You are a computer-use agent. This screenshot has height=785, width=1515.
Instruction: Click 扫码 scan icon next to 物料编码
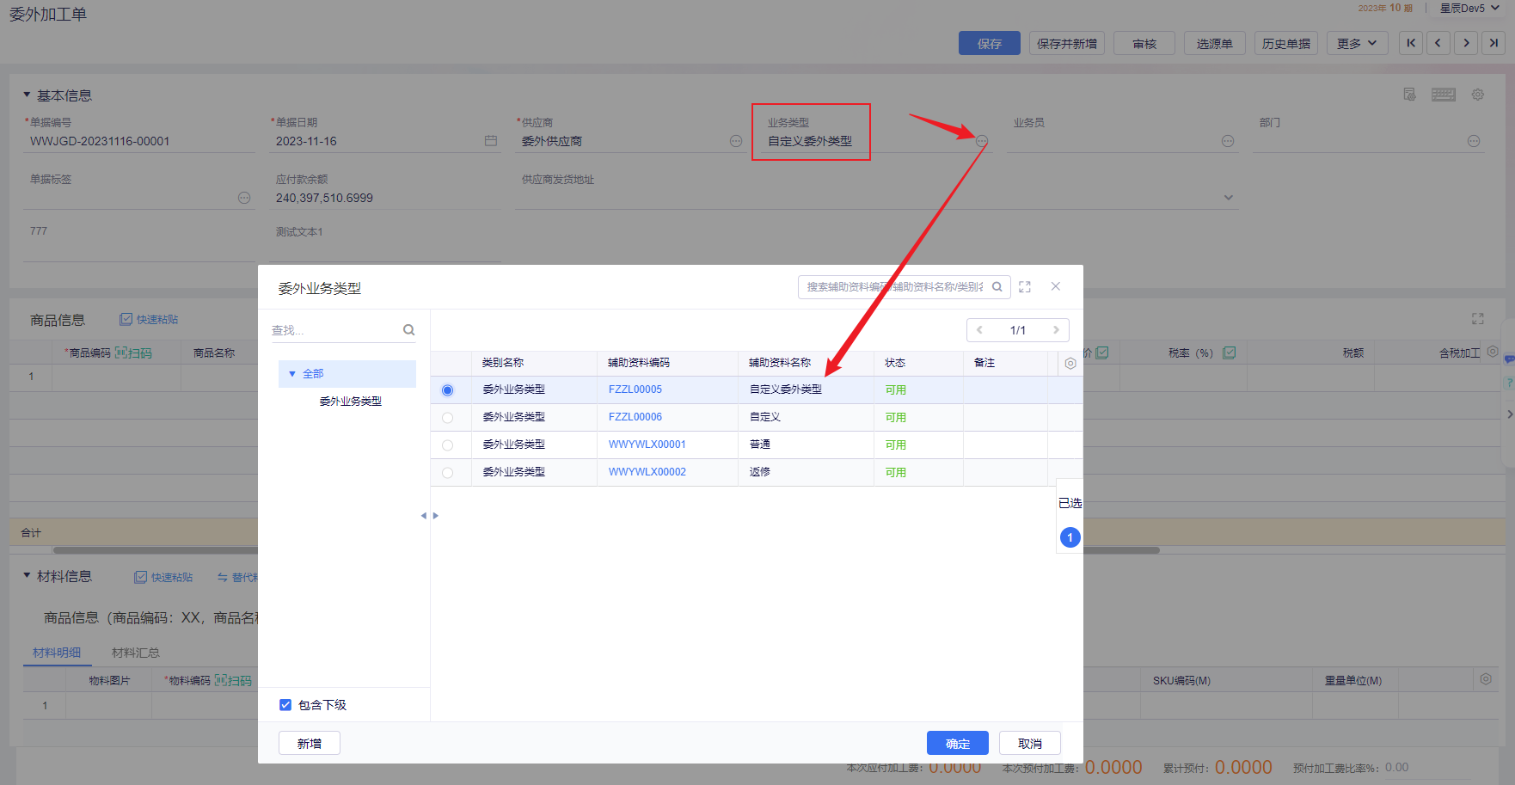click(x=234, y=681)
